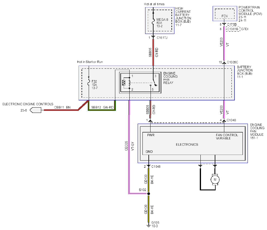Screen dimensions: 267x230
Task: Click the G105 ground symbol
Action: coord(148,226)
